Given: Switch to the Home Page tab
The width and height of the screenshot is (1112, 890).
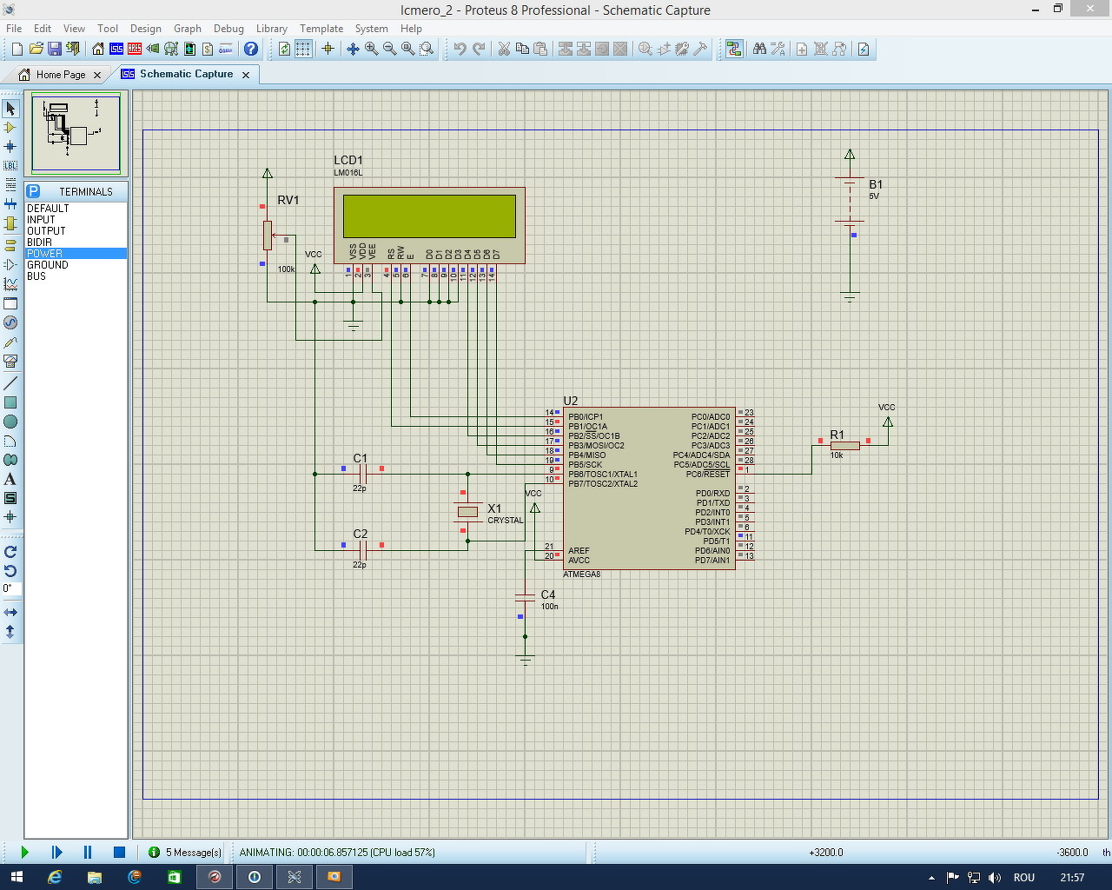Looking at the screenshot, I should (x=60, y=75).
